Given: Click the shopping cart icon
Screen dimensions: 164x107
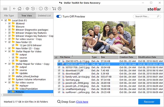Looking at the screenshot, I should (x=54, y=9).
